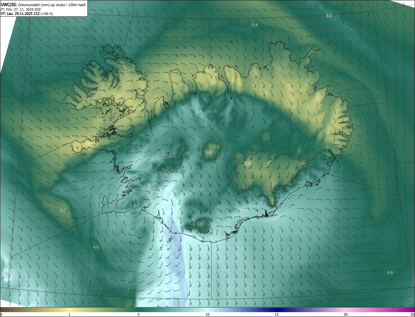Click the '5.4' value label on the map
This screenshot has width=415, height=317.
[x=255, y=25]
